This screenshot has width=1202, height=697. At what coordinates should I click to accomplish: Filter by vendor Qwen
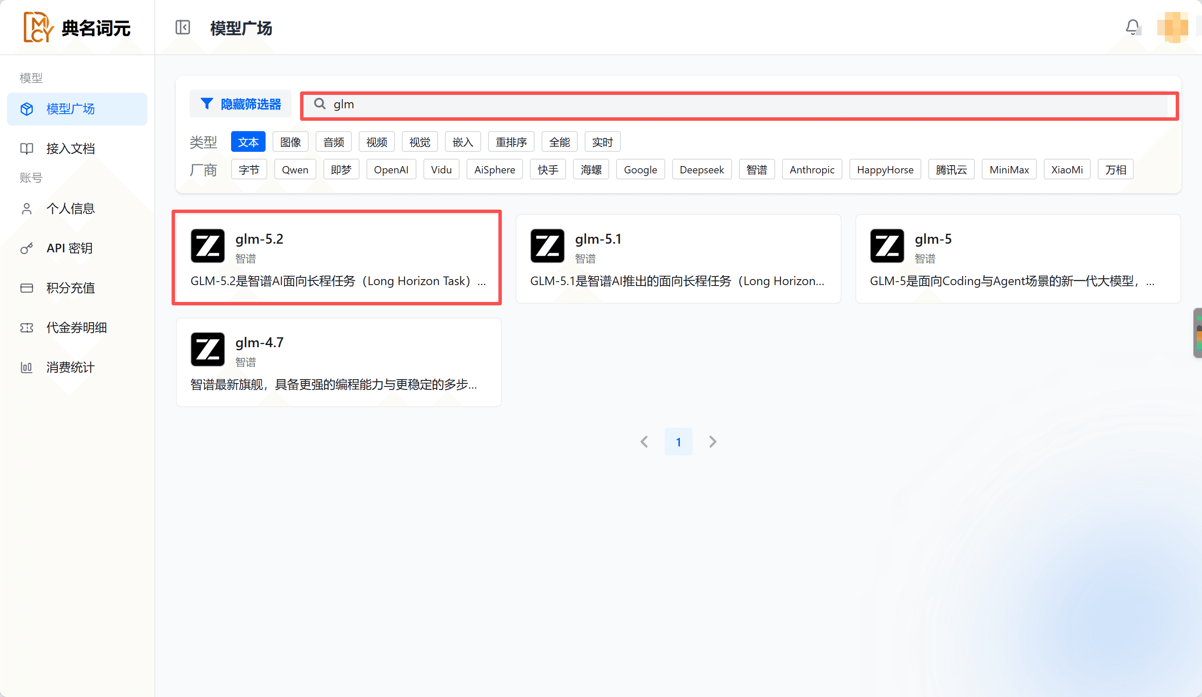(295, 170)
